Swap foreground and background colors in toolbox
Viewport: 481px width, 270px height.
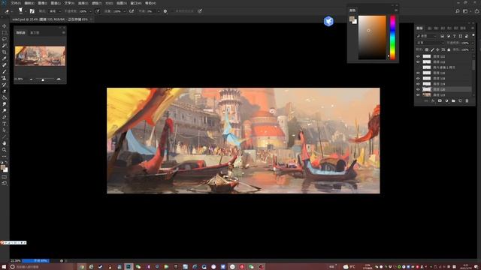pyautogui.click(x=7, y=163)
